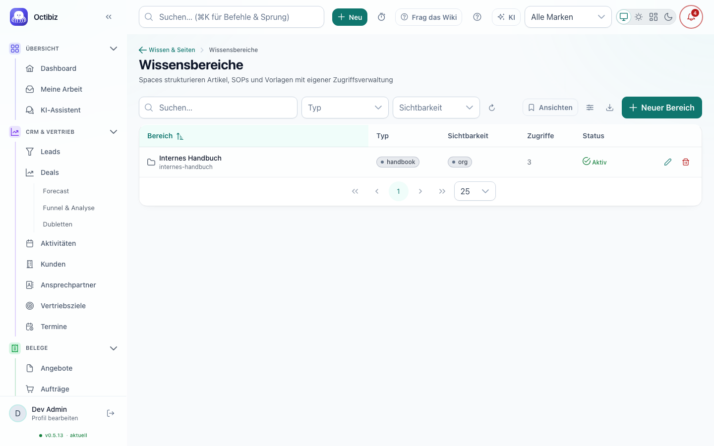Click Neuer Bereich button
Image resolution: width=714 pixels, height=446 pixels.
662,108
